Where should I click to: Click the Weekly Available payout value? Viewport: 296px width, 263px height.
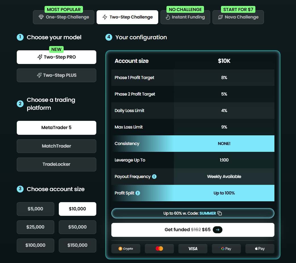point(224,177)
